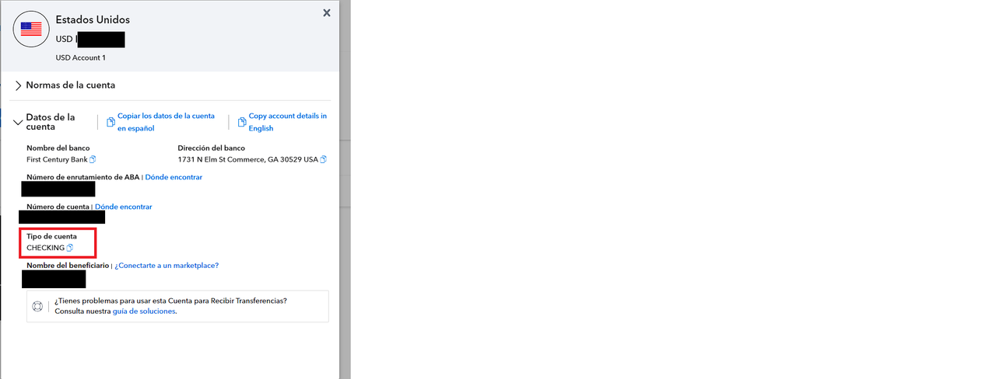Click the Spanish copy-details clipboard icon

pos(110,122)
